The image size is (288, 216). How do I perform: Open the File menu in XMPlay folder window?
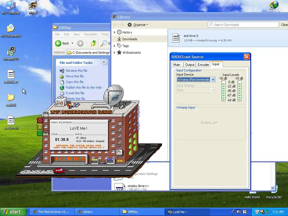point(57,34)
